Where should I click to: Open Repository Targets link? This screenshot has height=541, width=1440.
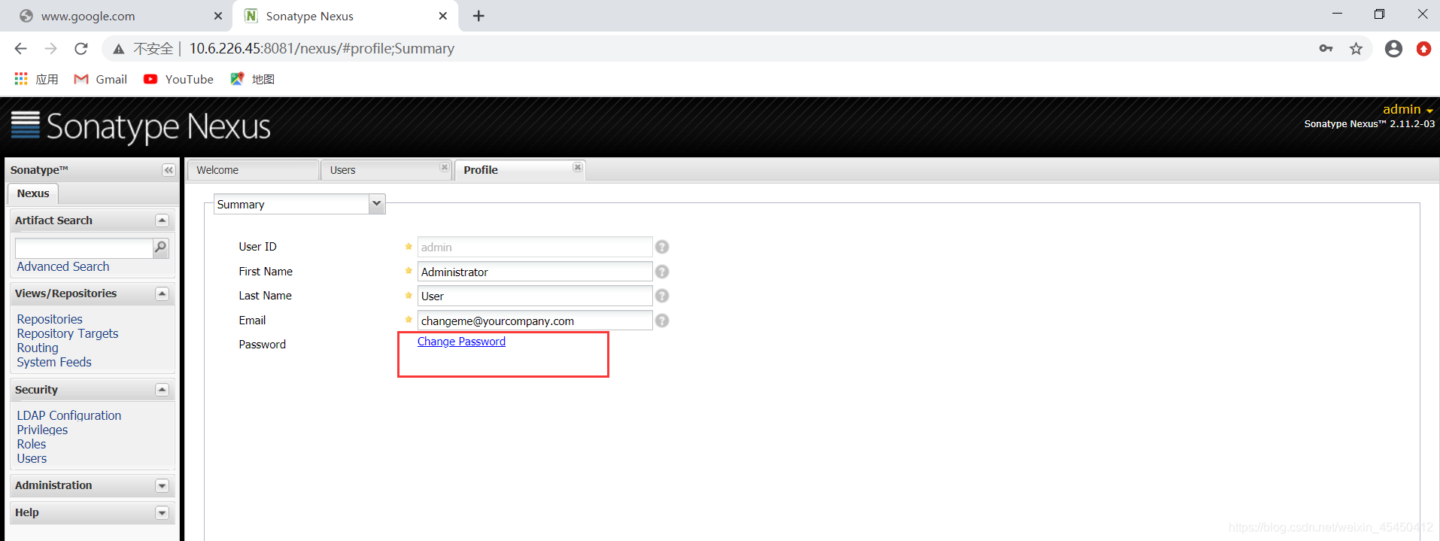coord(68,333)
